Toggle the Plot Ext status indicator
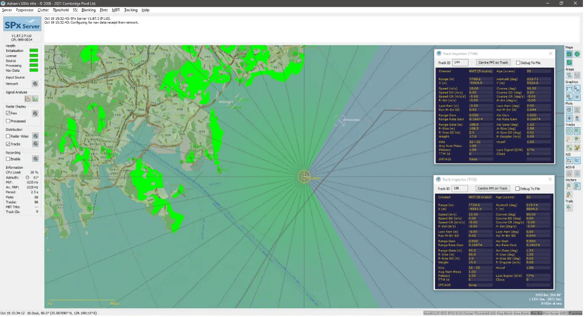The height and width of the screenshot is (317, 585). (x=536, y=314)
